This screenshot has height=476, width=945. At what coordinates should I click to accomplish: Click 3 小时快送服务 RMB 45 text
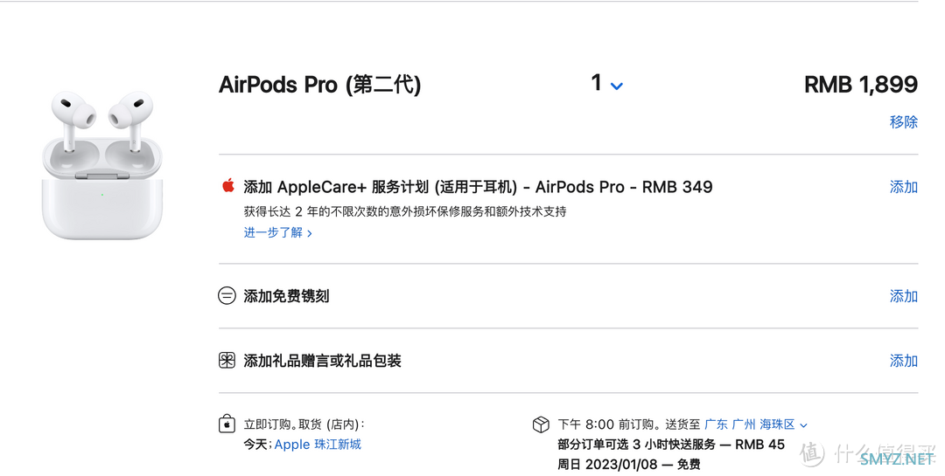[671, 445]
